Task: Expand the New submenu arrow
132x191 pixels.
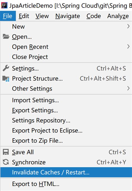Action: point(128,26)
